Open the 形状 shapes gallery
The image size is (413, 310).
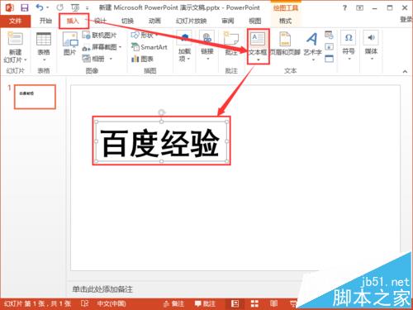tap(145, 36)
